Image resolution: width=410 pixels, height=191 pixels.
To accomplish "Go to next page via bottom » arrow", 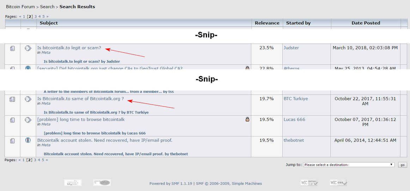I will click(47, 160).
